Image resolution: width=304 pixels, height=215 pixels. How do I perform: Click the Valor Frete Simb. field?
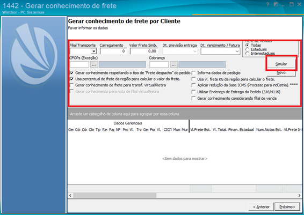pos(144,51)
